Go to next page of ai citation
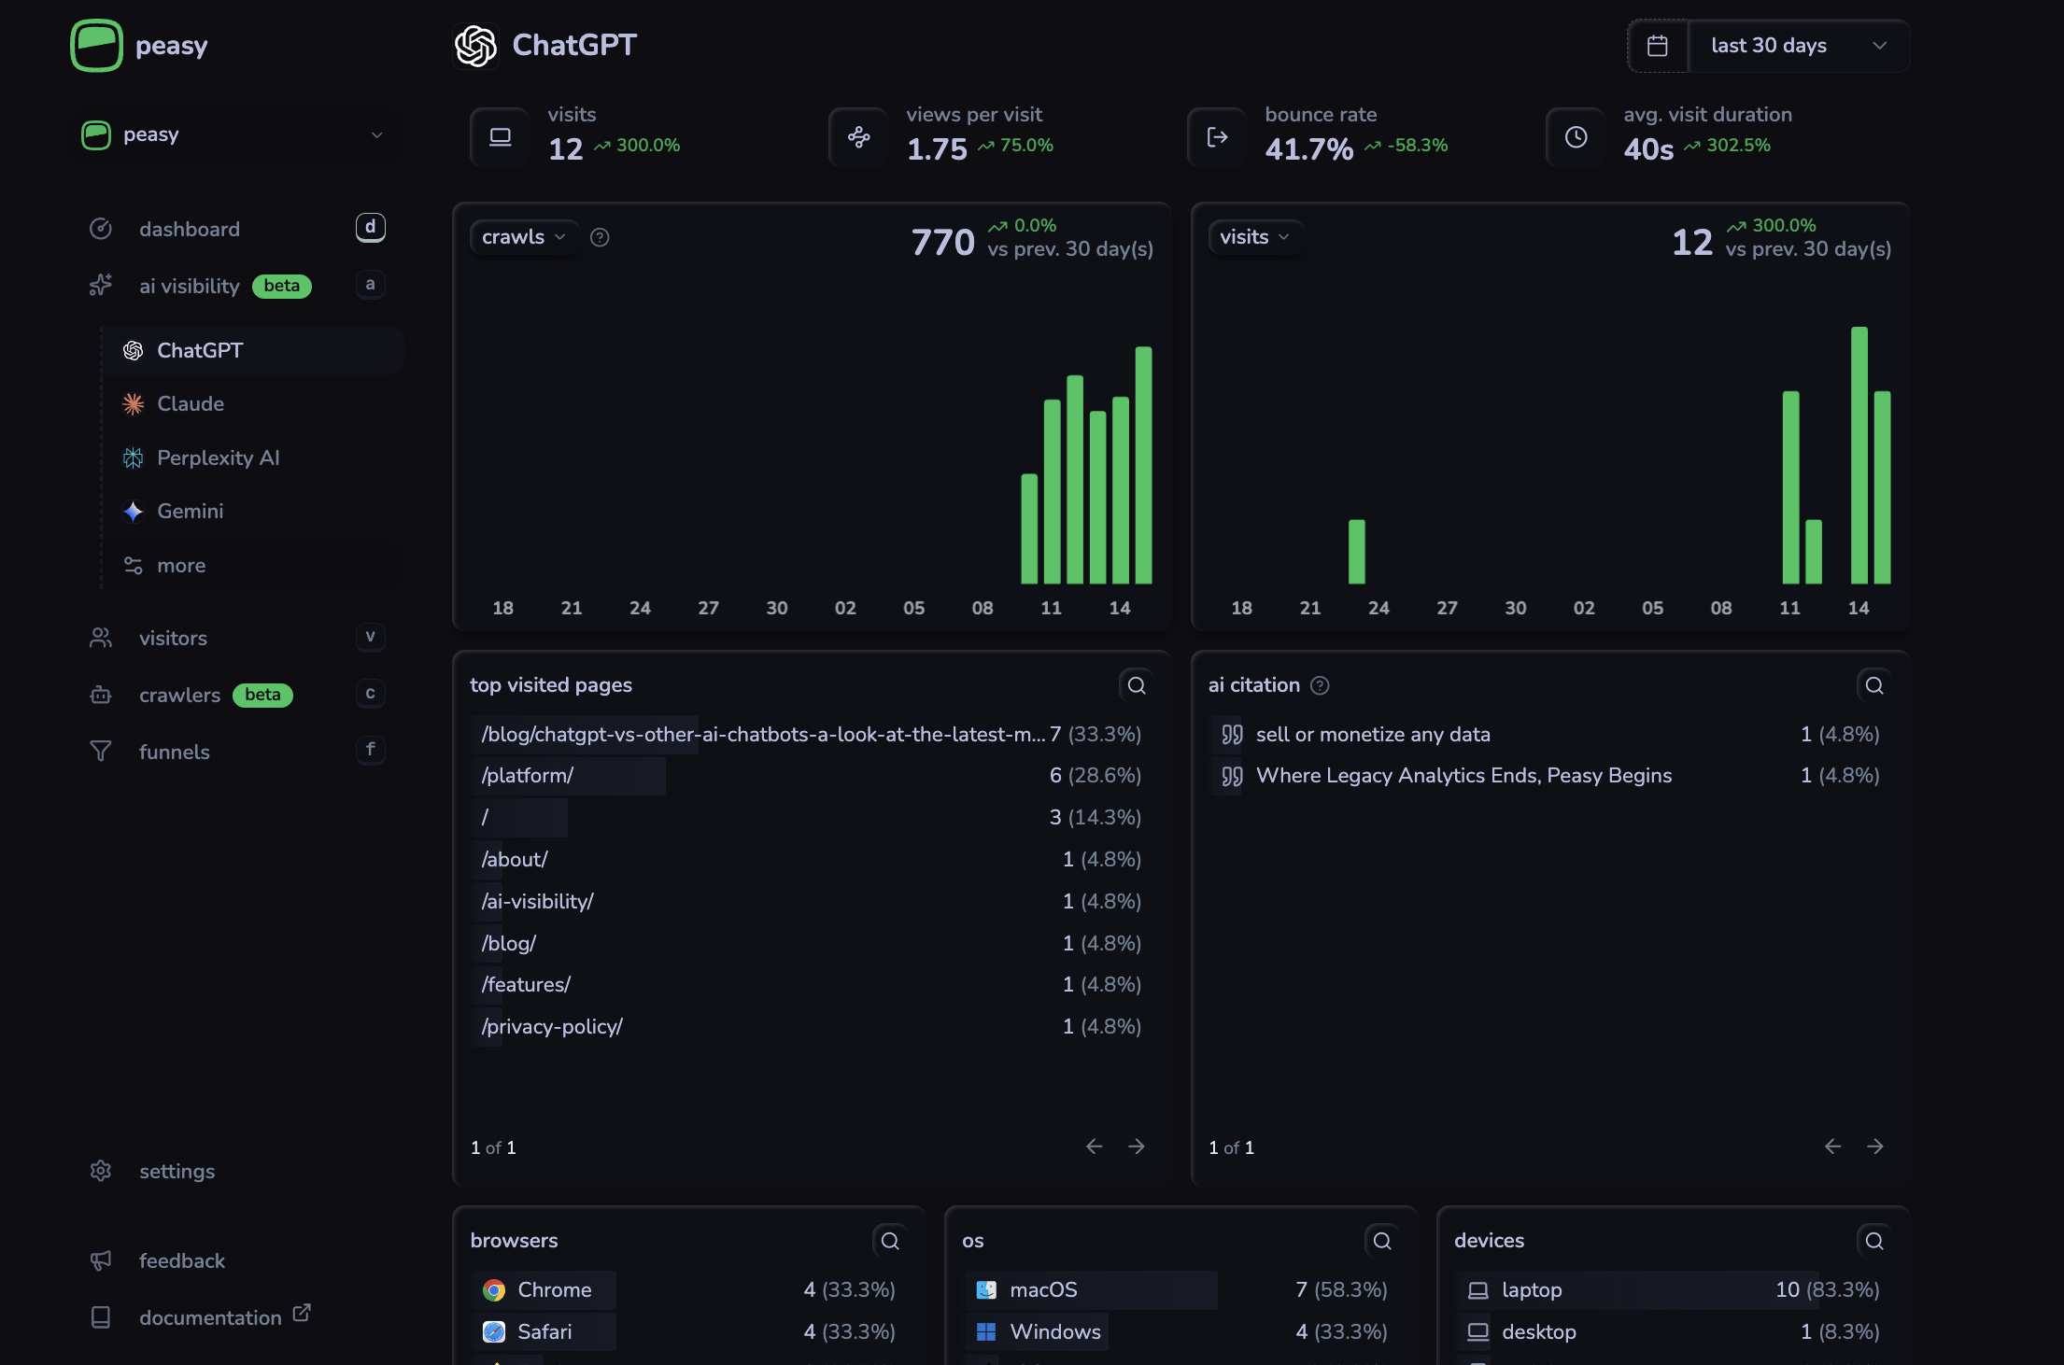 point(1875,1147)
